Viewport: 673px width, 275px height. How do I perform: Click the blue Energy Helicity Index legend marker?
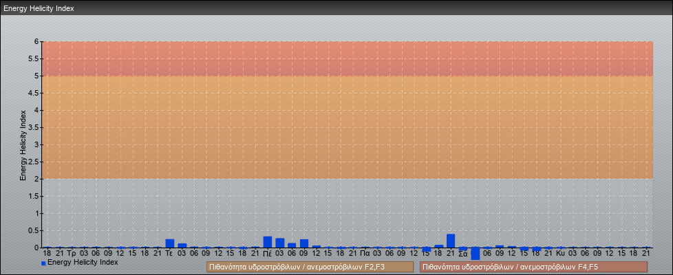pyautogui.click(x=43, y=263)
